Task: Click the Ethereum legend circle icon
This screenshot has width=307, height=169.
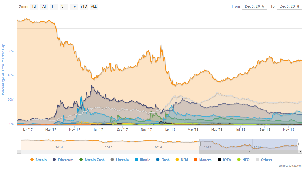Action: tap(54, 160)
